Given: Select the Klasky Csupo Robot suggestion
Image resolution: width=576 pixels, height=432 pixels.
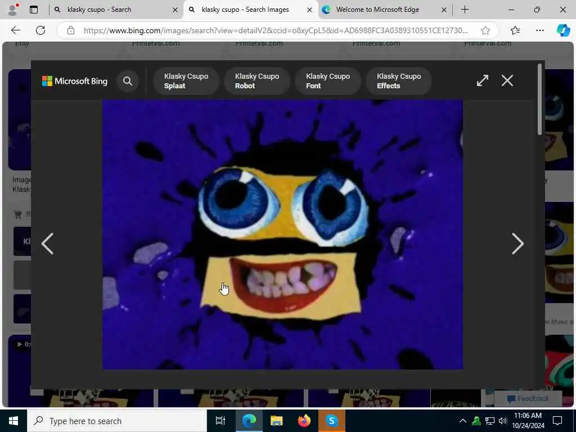Looking at the screenshot, I should pyautogui.click(x=257, y=81).
